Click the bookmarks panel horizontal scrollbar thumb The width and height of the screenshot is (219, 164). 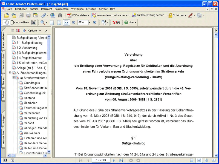[13, 155]
